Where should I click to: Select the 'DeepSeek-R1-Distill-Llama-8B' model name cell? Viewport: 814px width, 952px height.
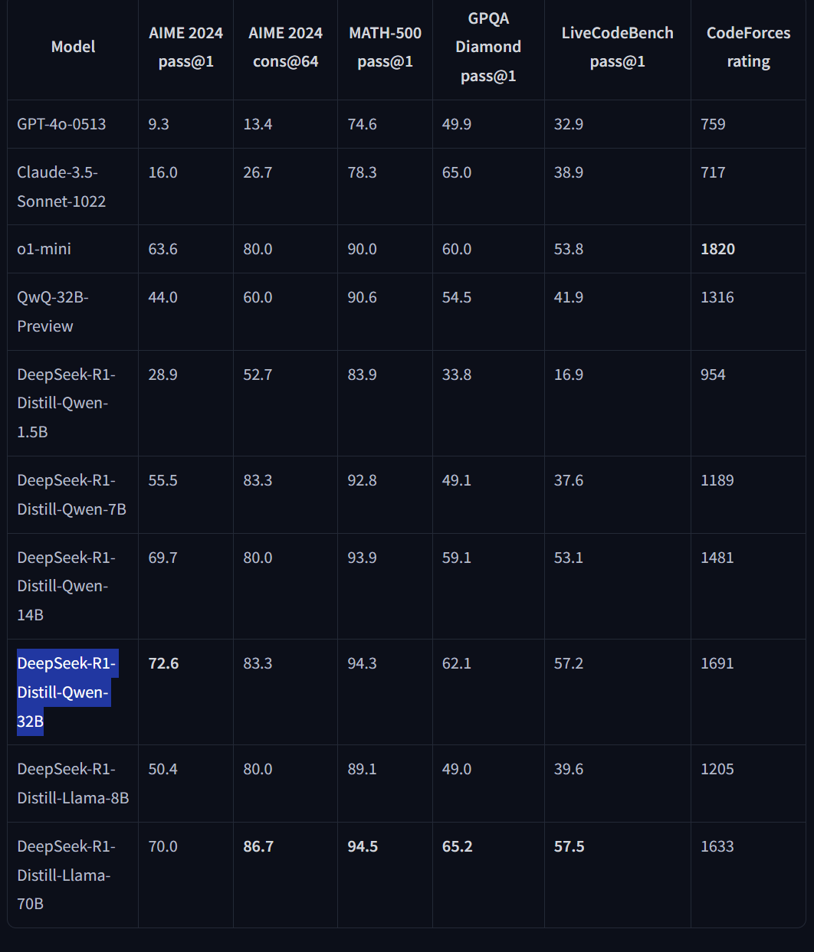[x=73, y=784]
